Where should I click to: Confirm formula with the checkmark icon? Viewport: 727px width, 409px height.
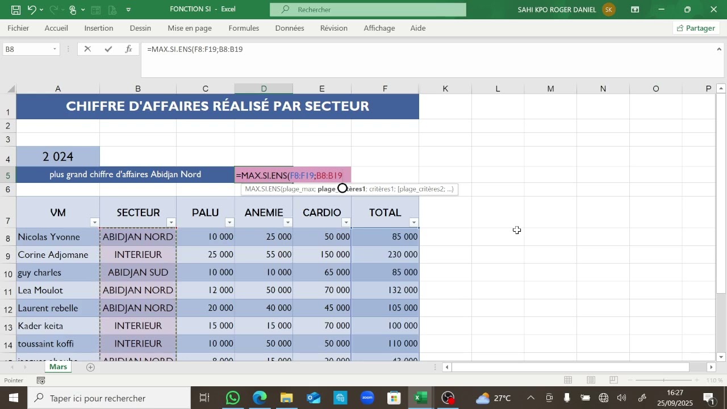coord(108,49)
